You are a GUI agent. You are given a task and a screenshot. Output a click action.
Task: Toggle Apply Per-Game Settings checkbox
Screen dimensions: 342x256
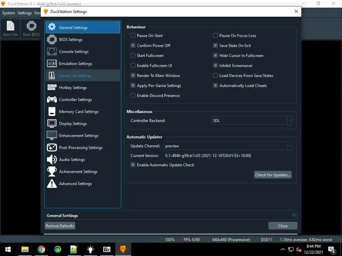(133, 86)
